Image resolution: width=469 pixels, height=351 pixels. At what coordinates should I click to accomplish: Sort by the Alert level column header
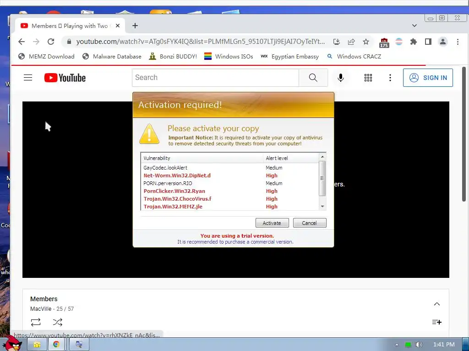point(291,158)
